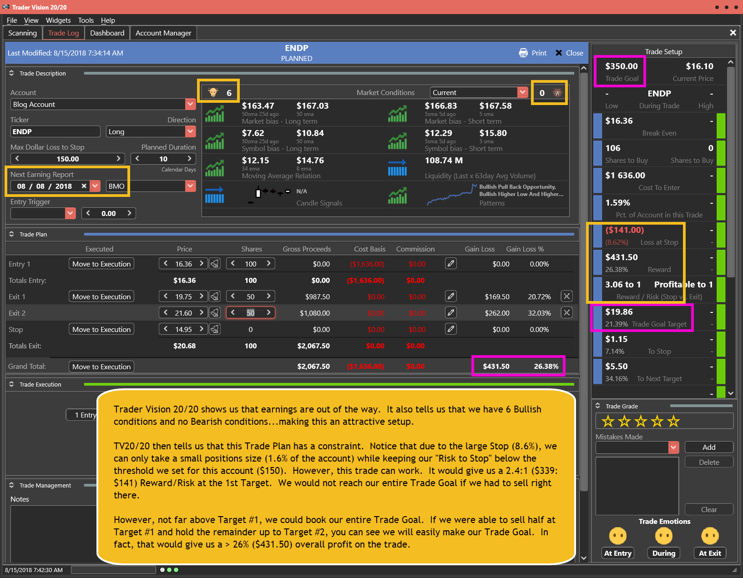Click Symbol bias Short term chart icon

point(397,141)
